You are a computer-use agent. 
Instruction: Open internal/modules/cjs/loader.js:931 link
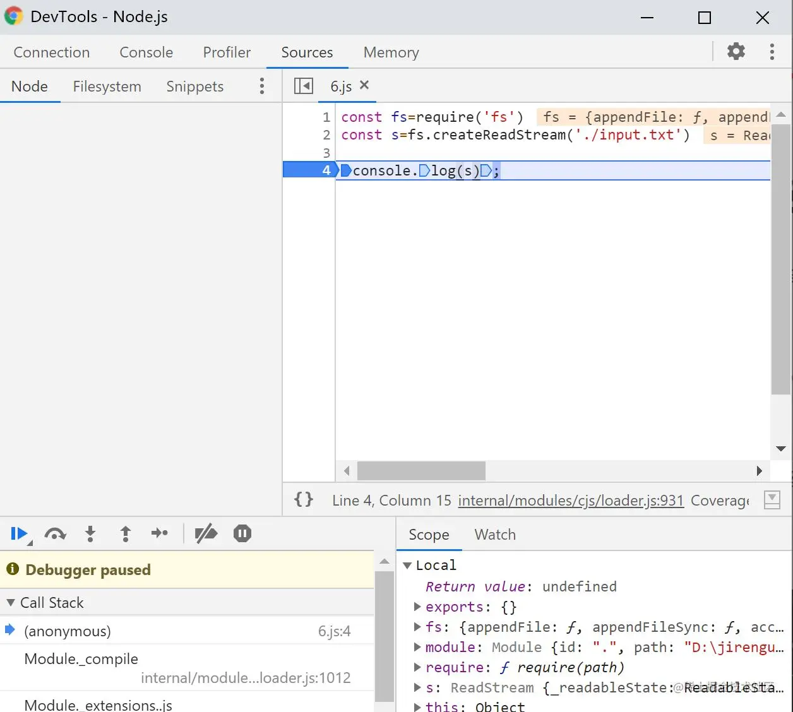[x=571, y=501]
